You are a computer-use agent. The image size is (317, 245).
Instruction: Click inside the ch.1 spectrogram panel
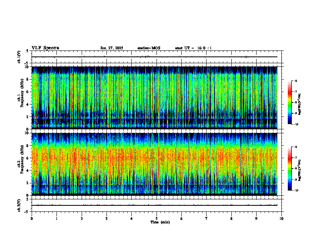pos(154,98)
